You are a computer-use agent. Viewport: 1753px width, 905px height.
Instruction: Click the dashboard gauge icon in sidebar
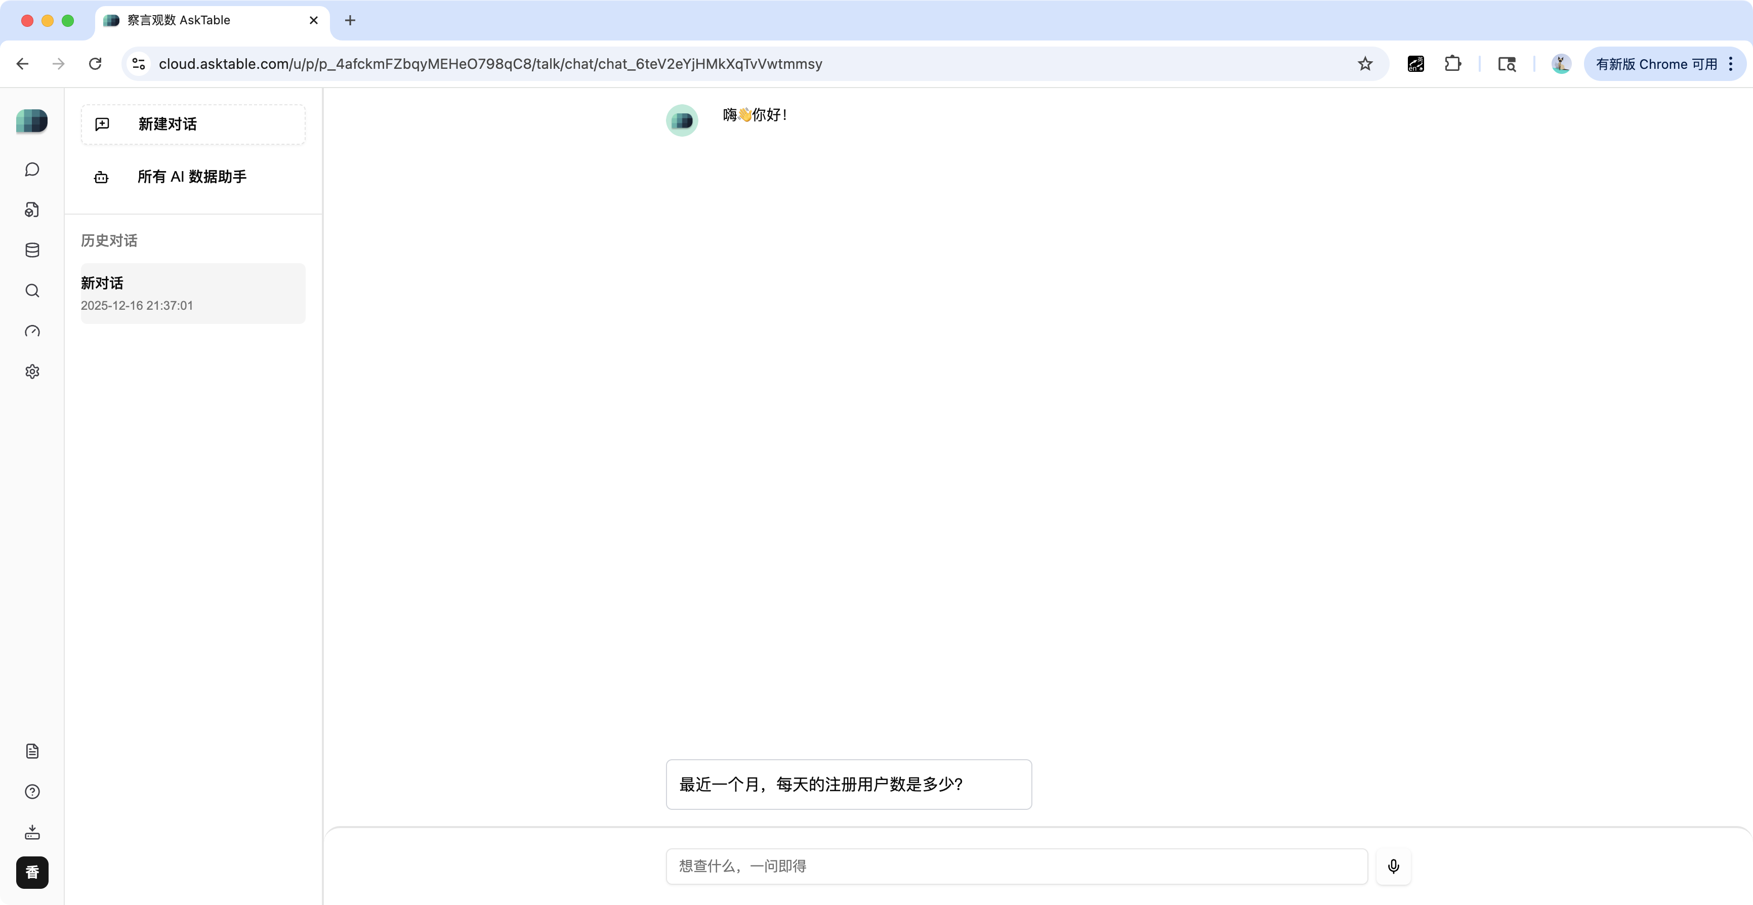tap(32, 332)
